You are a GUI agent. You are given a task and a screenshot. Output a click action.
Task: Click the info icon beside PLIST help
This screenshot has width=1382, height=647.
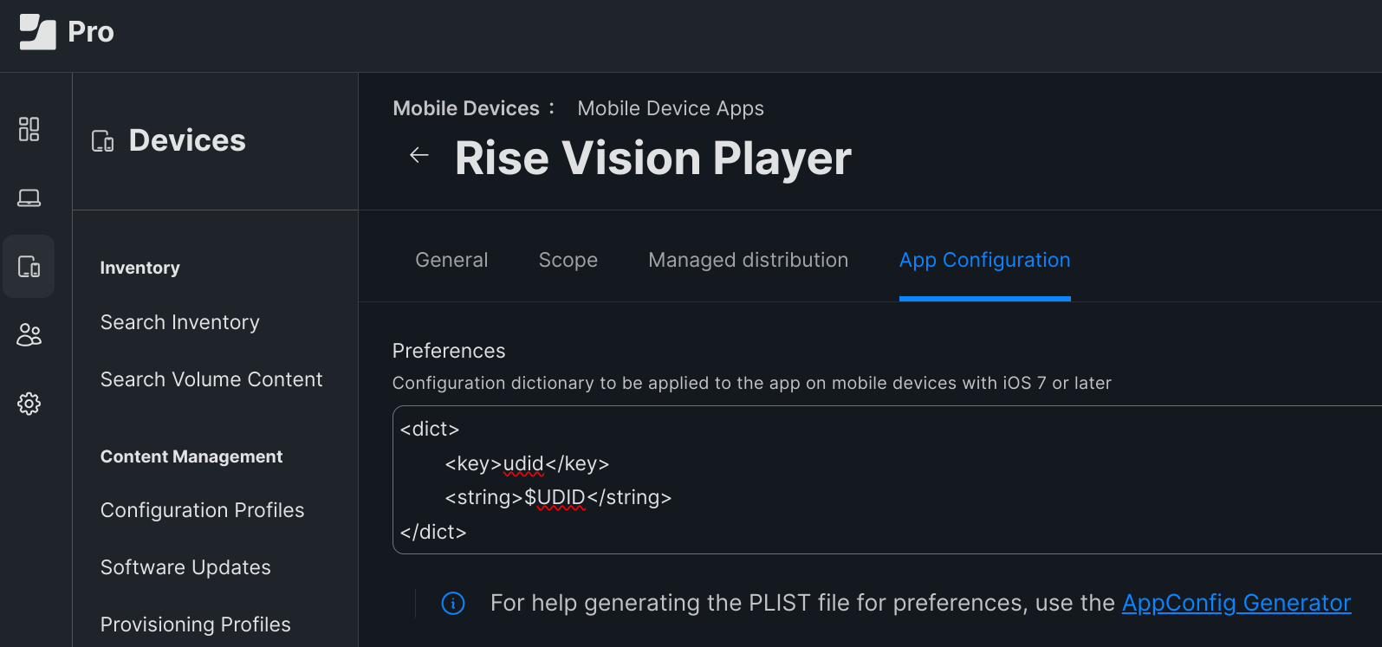pyautogui.click(x=453, y=603)
